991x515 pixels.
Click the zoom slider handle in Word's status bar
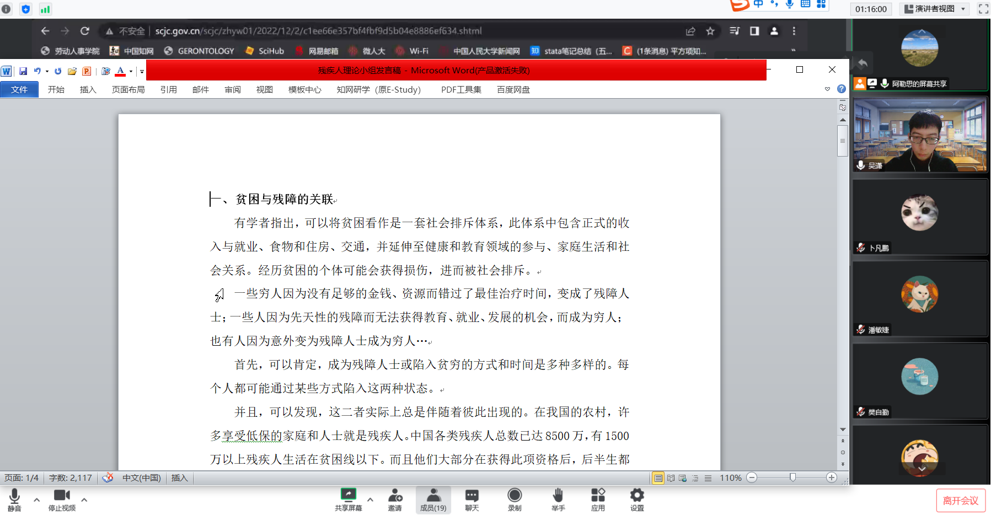tap(792, 478)
